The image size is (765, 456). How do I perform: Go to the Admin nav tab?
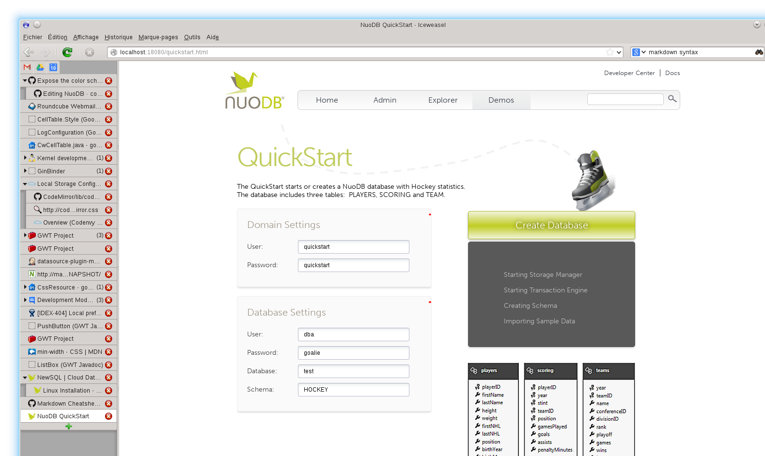385,100
